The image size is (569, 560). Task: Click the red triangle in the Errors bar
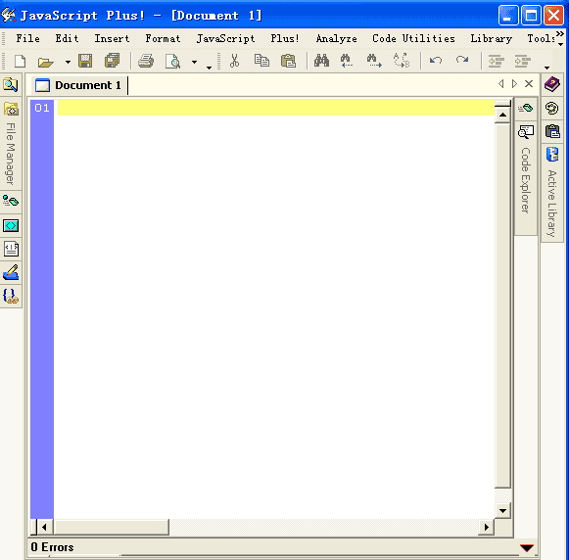click(527, 547)
